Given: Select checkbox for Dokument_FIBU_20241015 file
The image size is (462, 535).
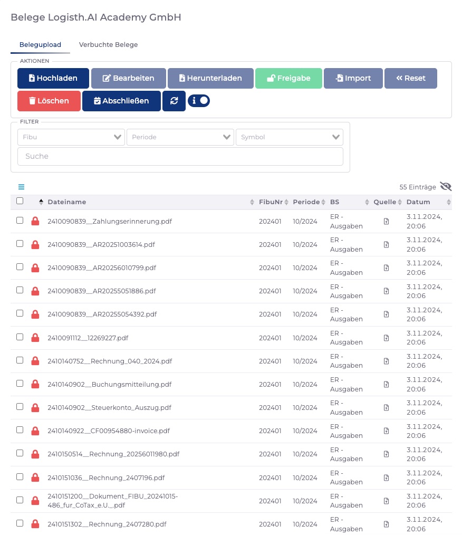Looking at the screenshot, I should 20,500.
